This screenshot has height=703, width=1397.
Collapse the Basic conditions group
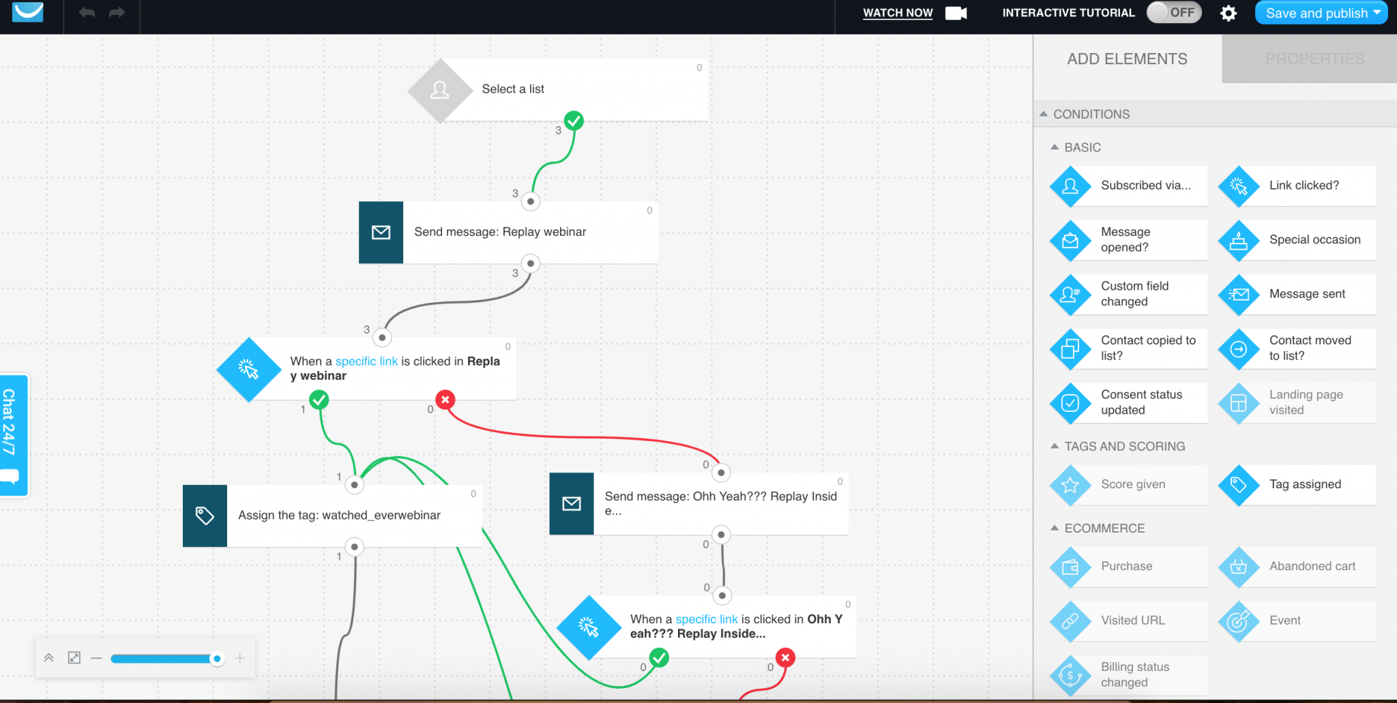(1055, 147)
